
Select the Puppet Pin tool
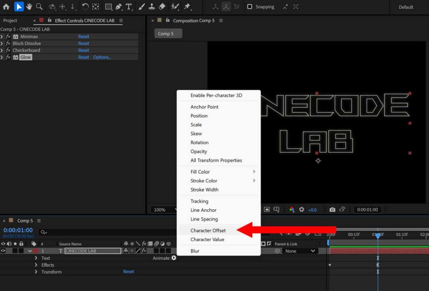187,7
